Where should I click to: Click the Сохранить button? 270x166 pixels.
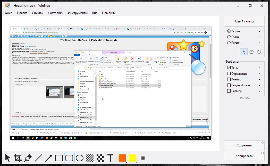coord(244,145)
